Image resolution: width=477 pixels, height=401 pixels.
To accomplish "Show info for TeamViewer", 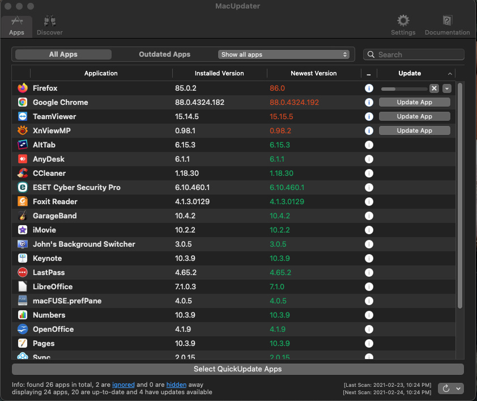I will tap(369, 117).
